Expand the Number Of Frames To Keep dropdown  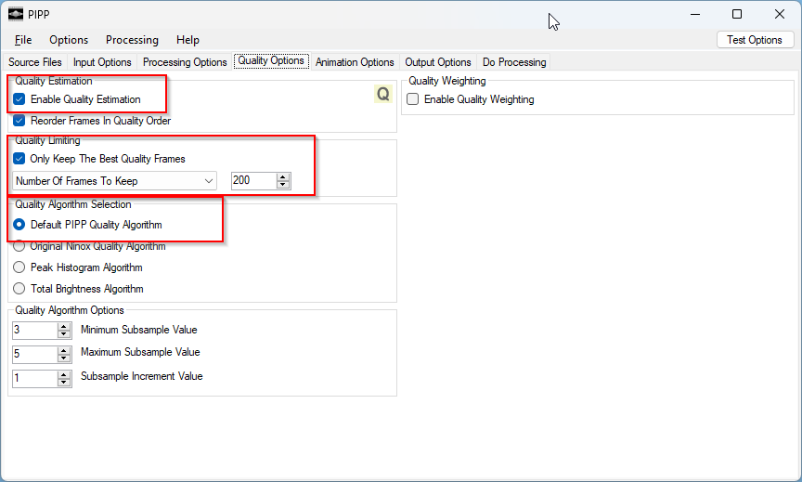point(114,181)
